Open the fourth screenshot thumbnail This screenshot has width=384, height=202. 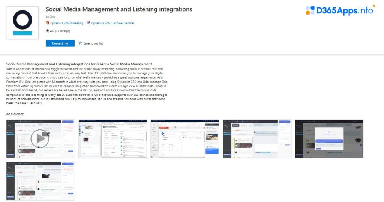pos(257,139)
